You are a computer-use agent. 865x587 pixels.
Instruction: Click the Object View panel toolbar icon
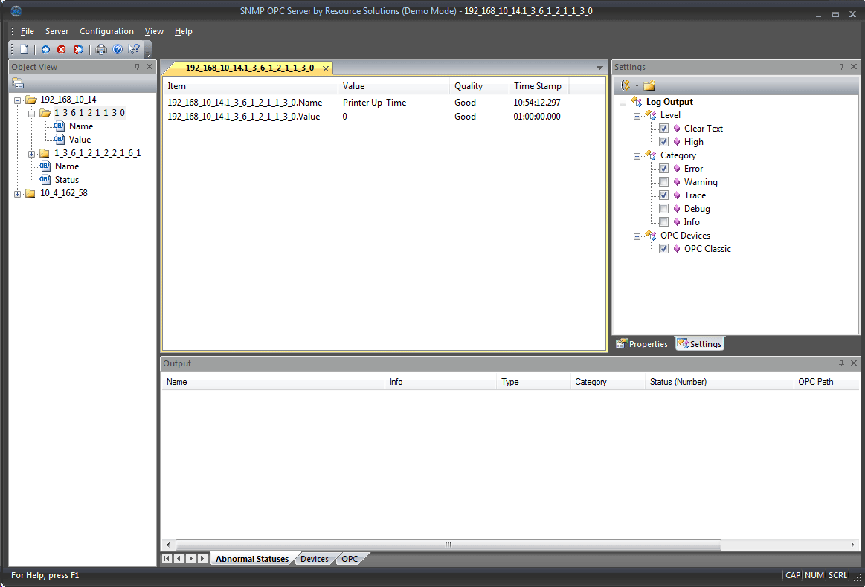click(x=19, y=82)
